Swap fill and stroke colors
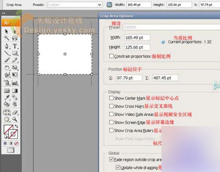This screenshot has width=220, height=172. 16,126
